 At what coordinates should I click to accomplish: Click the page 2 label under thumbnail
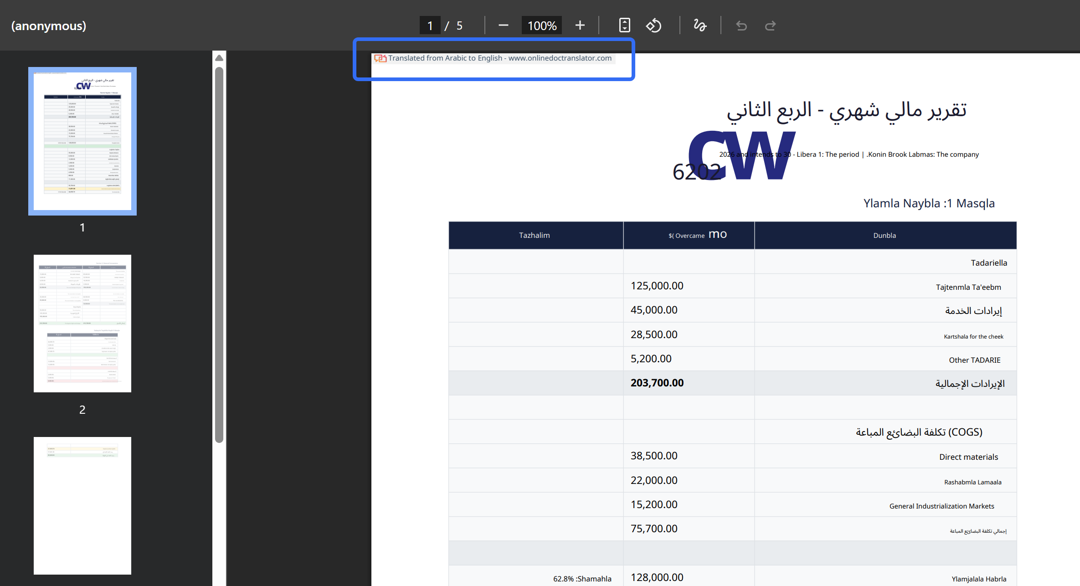[x=82, y=410]
